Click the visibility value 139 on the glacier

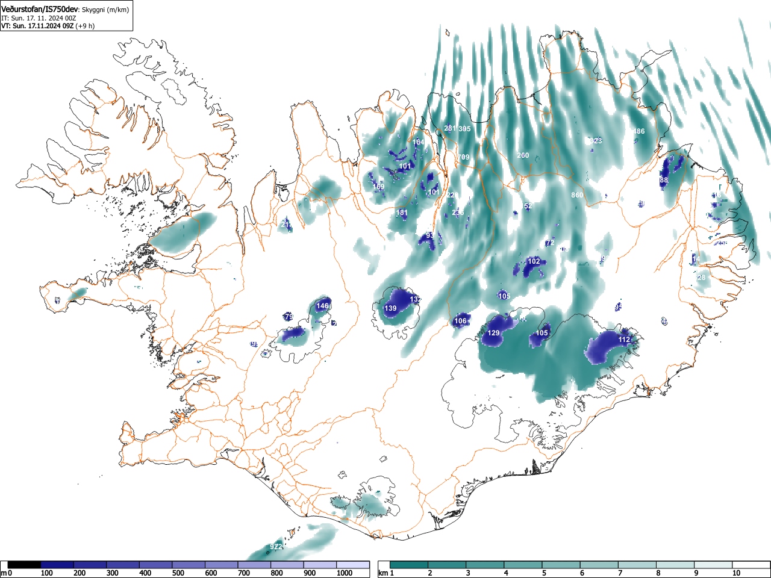coord(390,308)
